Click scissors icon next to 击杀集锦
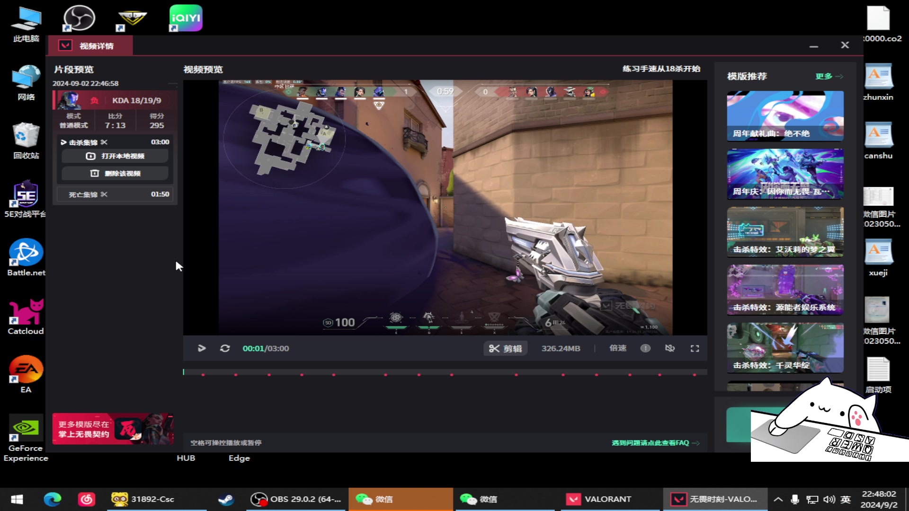The image size is (909, 511). (104, 142)
